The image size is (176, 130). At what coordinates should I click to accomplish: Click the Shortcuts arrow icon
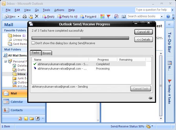(x=38, y=118)
